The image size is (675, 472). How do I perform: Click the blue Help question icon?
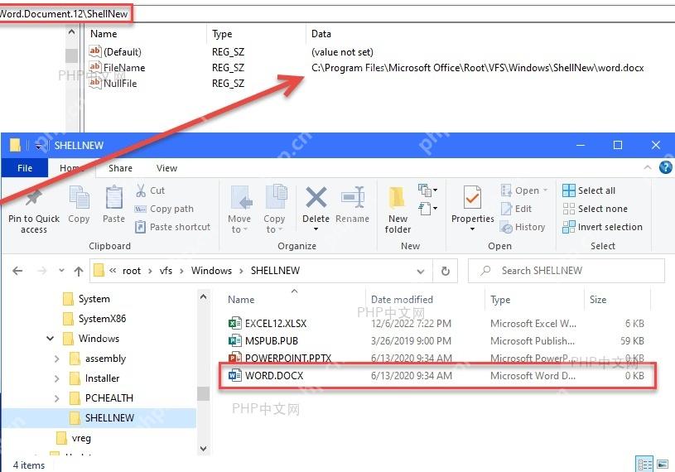tap(665, 167)
